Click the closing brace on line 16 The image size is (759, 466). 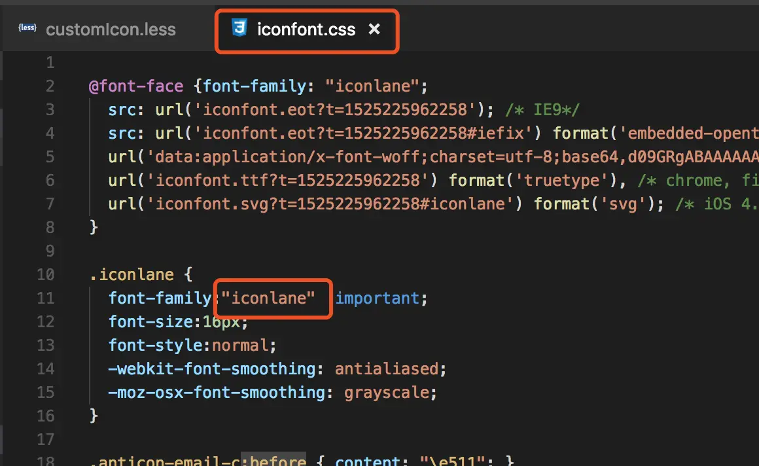pyautogui.click(x=94, y=416)
